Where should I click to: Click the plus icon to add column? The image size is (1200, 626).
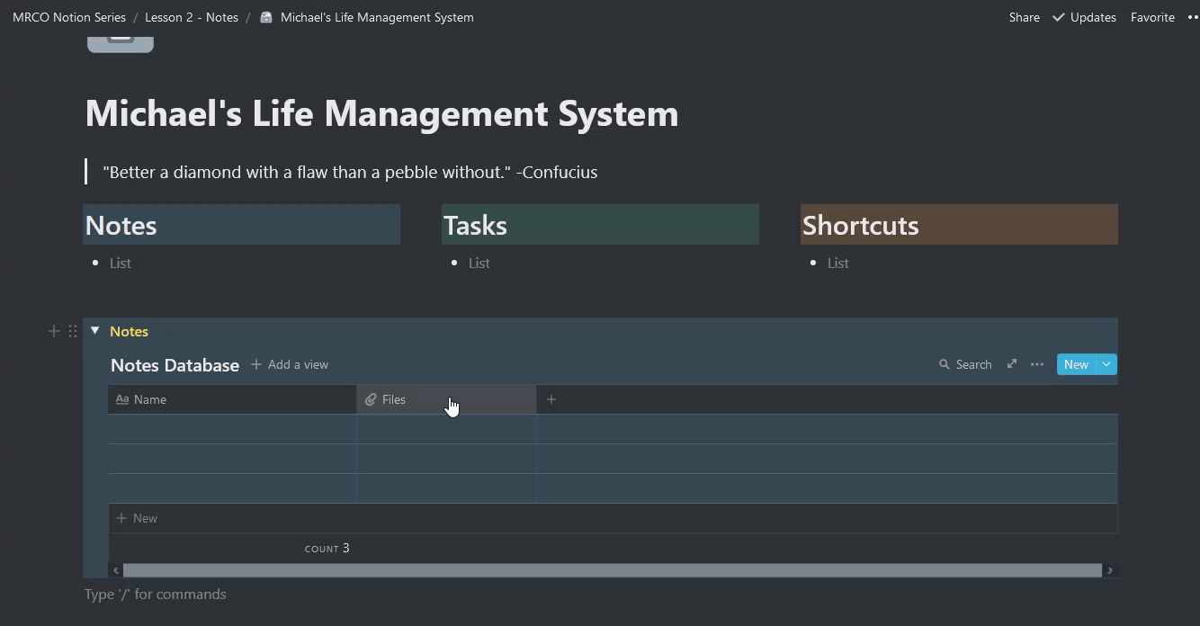click(x=551, y=399)
